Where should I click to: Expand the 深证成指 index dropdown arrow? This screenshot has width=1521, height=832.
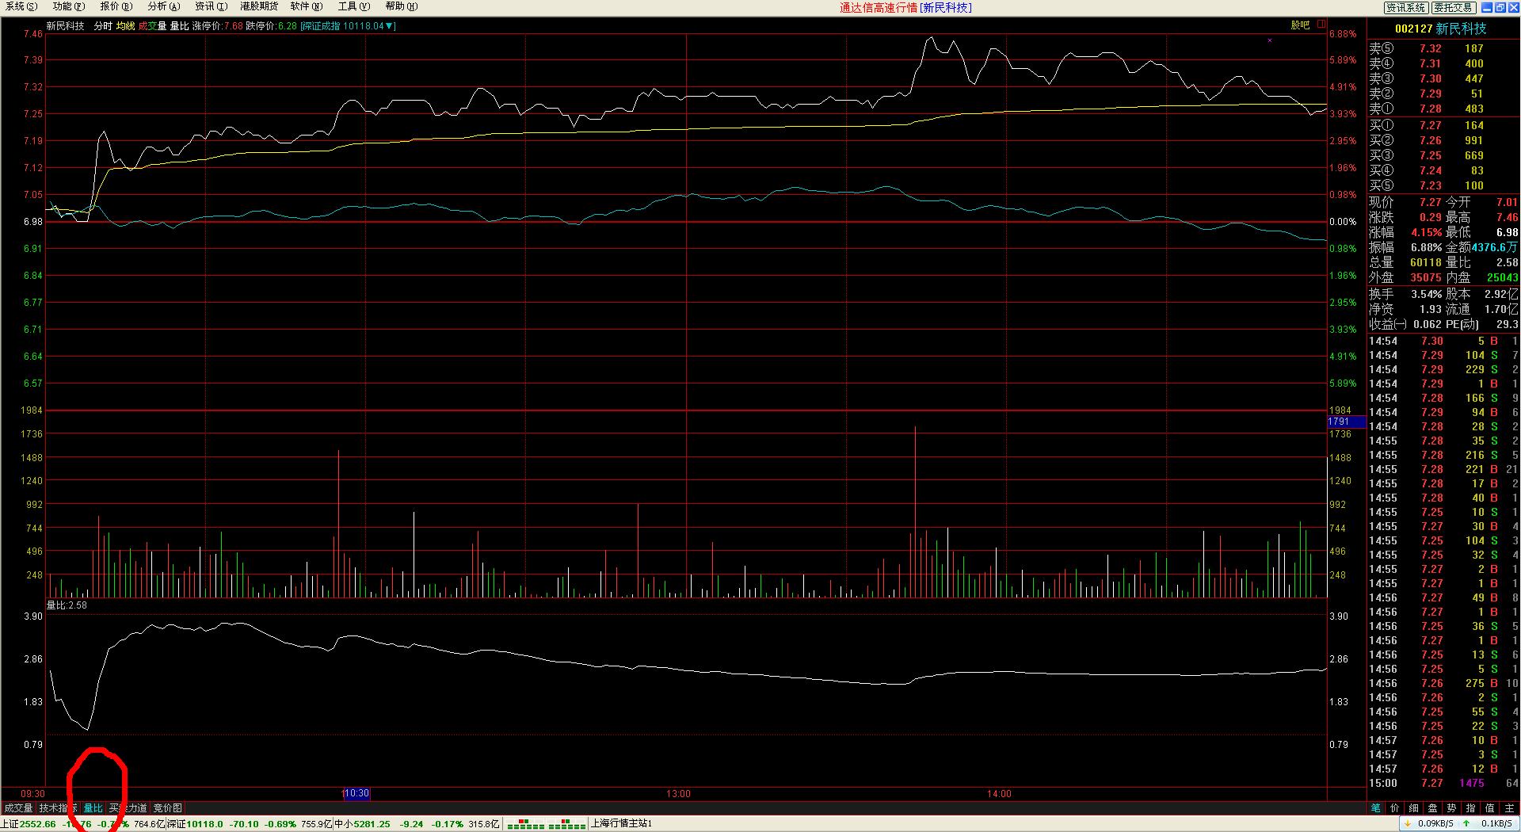coord(391,26)
